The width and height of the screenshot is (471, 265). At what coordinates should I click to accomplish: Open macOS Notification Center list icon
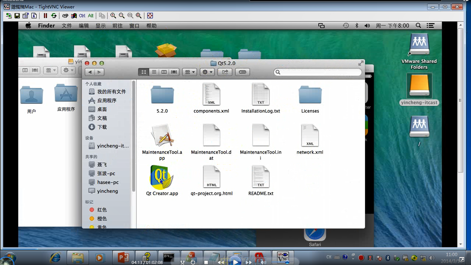430,26
